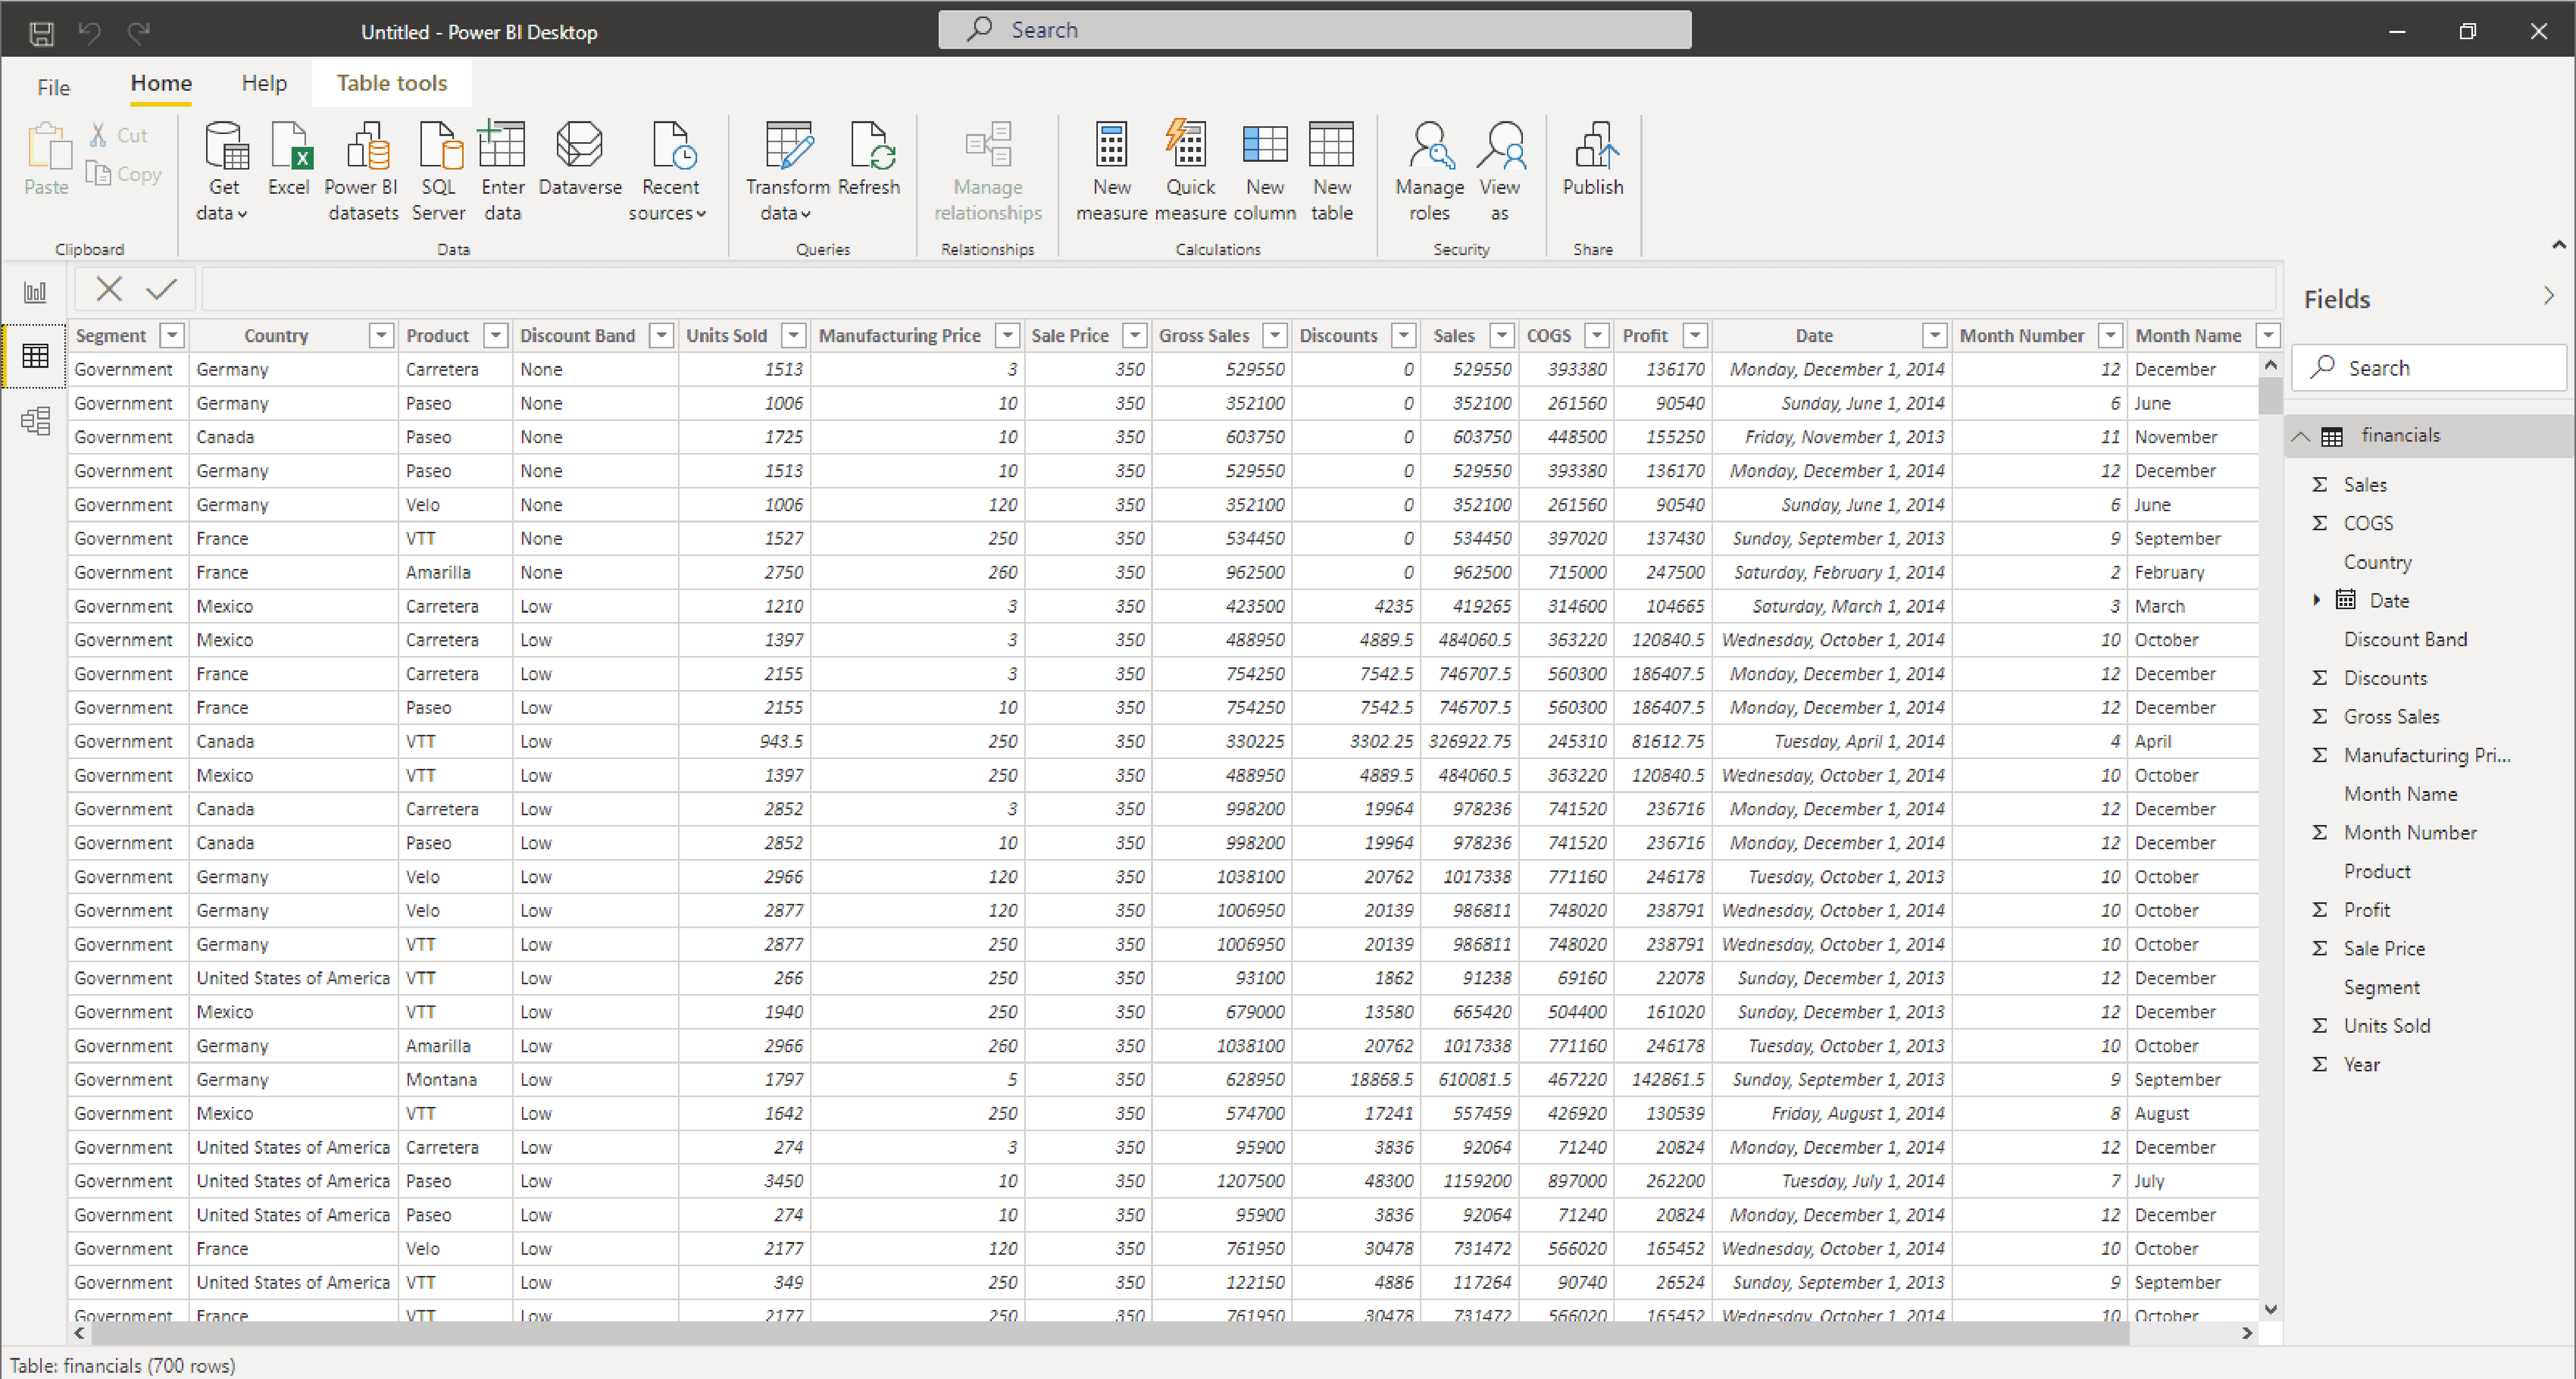Cancel formula with X button
The image size is (2576, 1379).
[x=109, y=290]
